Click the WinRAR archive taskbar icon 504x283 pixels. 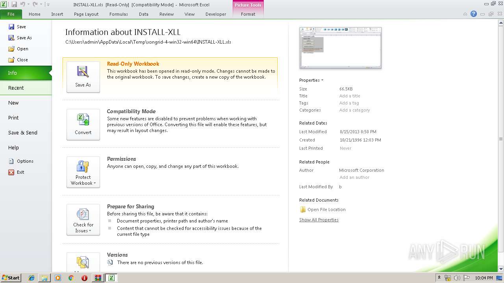[98, 278]
